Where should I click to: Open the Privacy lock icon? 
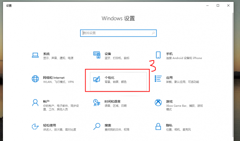[x=158, y=127]
